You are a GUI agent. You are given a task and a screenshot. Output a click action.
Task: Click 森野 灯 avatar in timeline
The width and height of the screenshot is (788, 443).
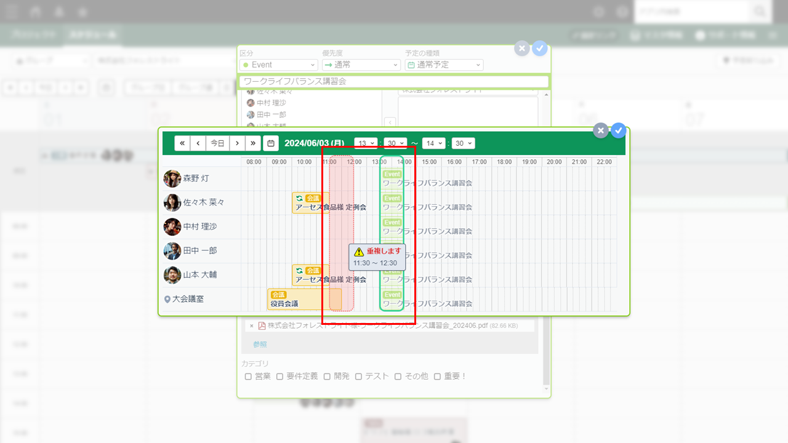(x=172, y=178)
